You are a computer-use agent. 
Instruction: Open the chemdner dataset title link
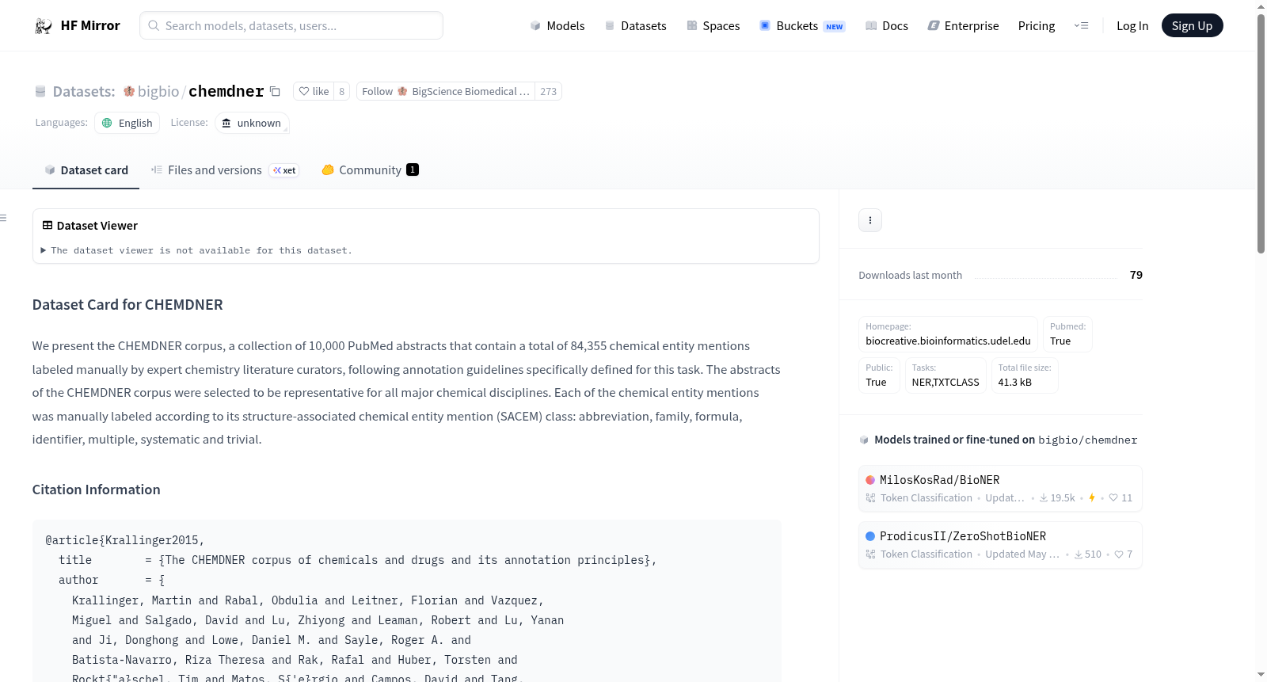point(226,91)
